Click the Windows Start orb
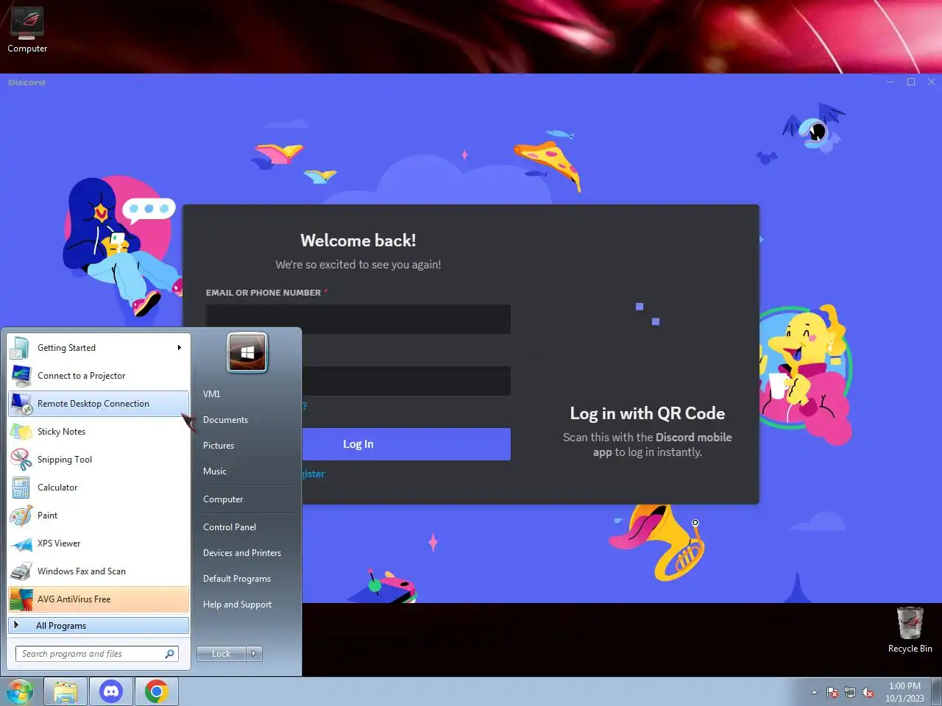Image resolution: width=942 pixels, height=706 pixels. [x=20, y=692]
